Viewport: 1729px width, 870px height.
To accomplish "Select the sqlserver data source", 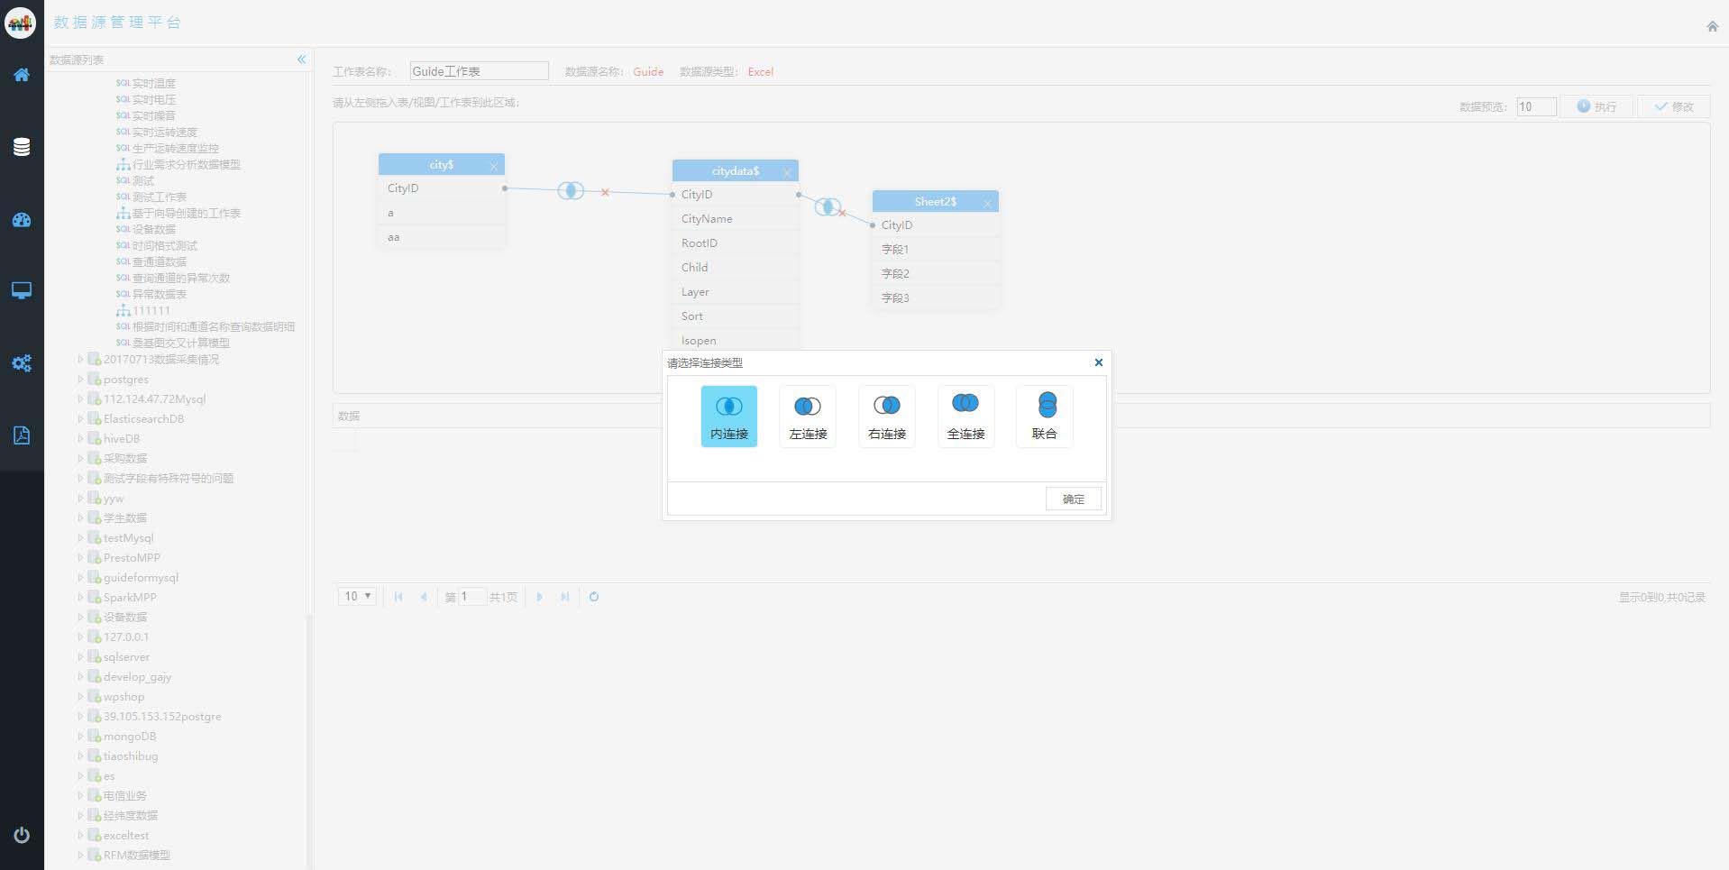I will point(126,657).
